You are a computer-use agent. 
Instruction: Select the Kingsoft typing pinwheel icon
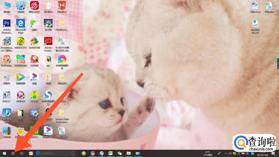(34, 43)
